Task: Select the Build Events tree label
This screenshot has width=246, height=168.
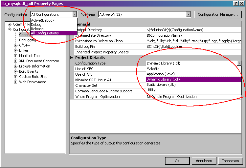Action: (29, 71)
